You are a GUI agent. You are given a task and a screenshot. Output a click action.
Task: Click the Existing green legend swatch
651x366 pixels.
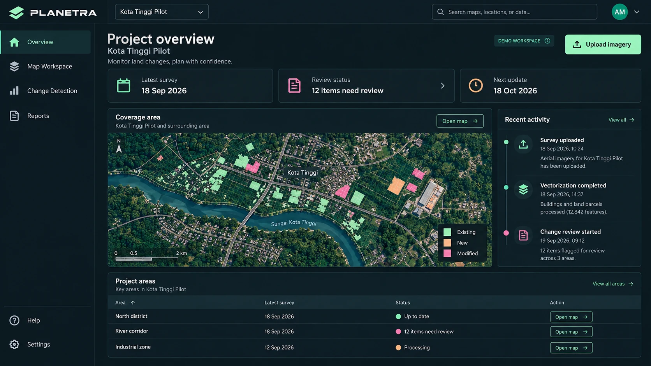tap(447, 232)
